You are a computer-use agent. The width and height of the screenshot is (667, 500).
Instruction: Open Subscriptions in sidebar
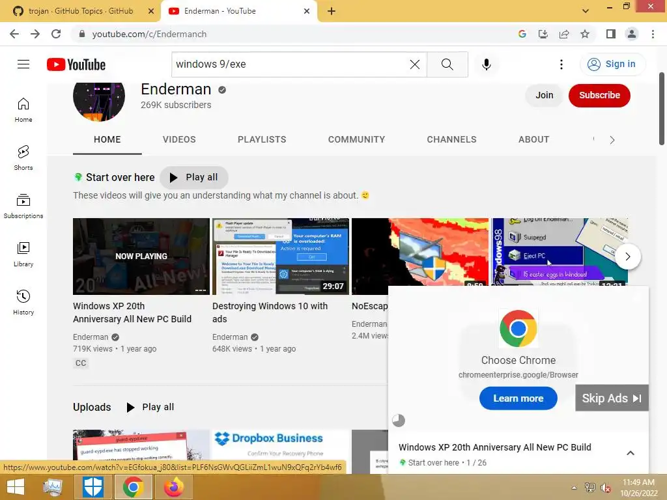pyautogui.click(x=23, y=206)
